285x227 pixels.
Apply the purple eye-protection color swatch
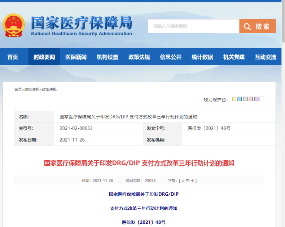pyautogui.click(x=256, y=99)
